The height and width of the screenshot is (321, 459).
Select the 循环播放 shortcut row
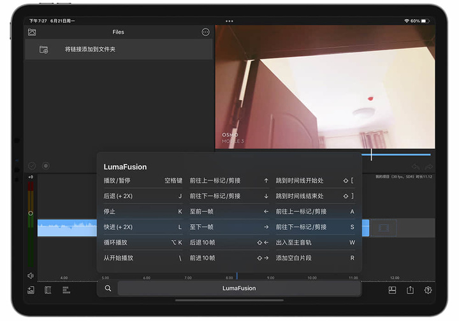143,243
